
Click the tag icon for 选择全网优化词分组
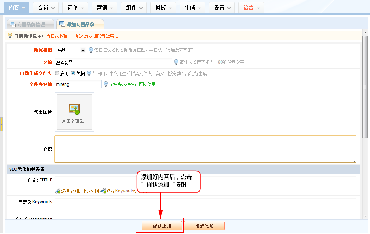57,191
